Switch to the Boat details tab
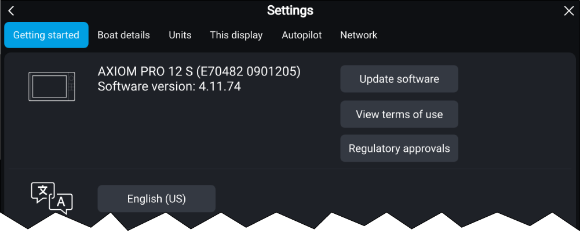The image size is (580, 233). (123, 35)
